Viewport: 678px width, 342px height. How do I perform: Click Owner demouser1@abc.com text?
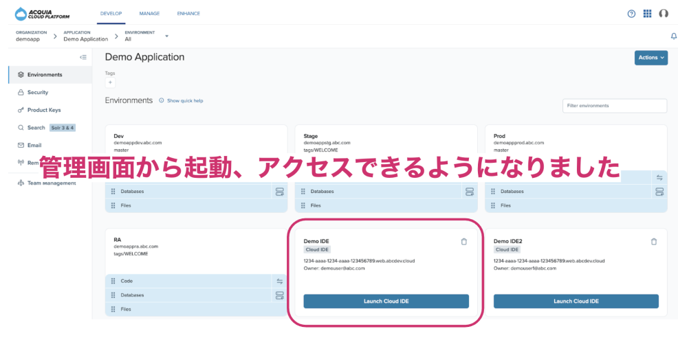[525, 268]
